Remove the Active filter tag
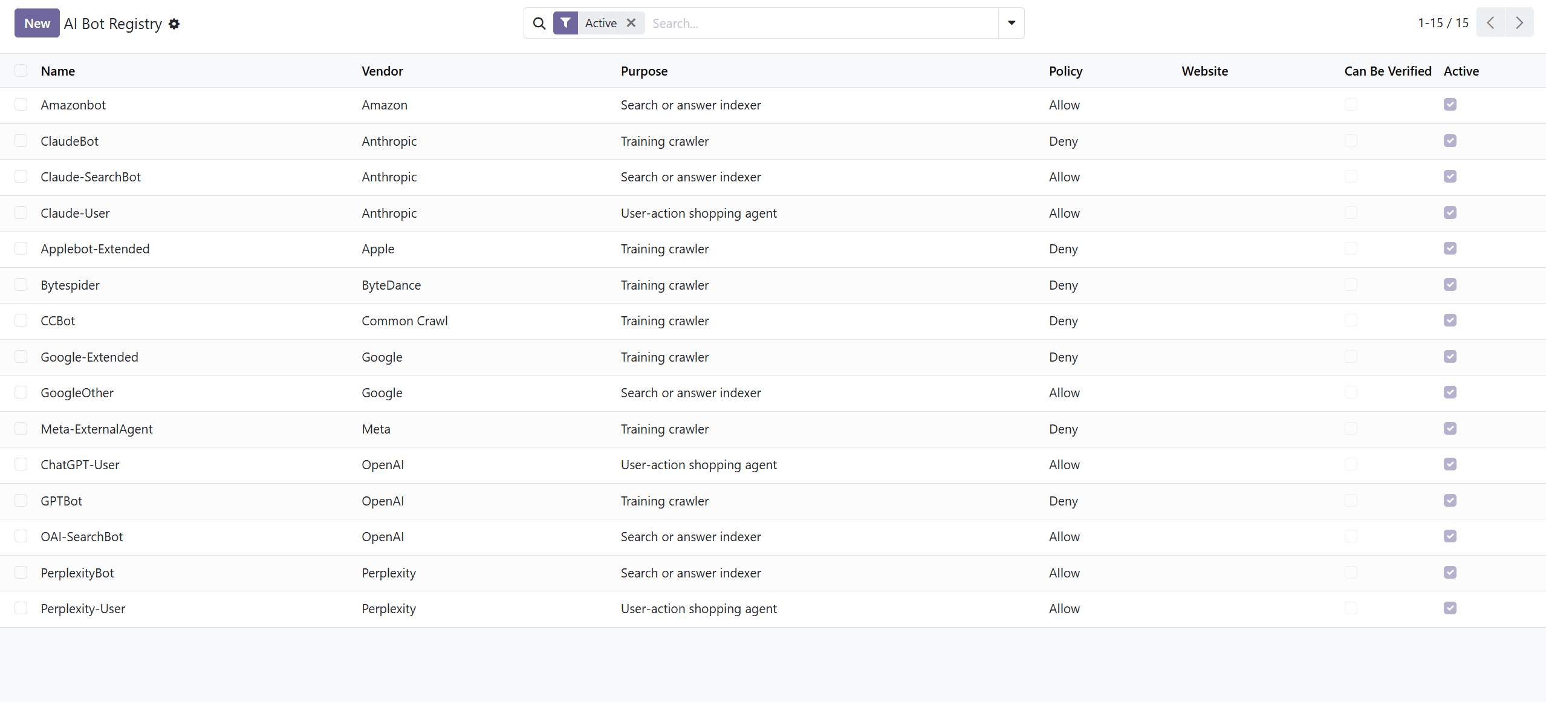This screenshot has width=1546, height=702. (631, 23)
